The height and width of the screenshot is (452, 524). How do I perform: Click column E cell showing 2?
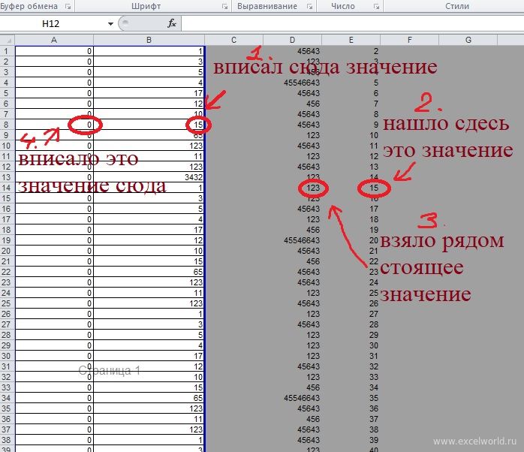point(351,51)
